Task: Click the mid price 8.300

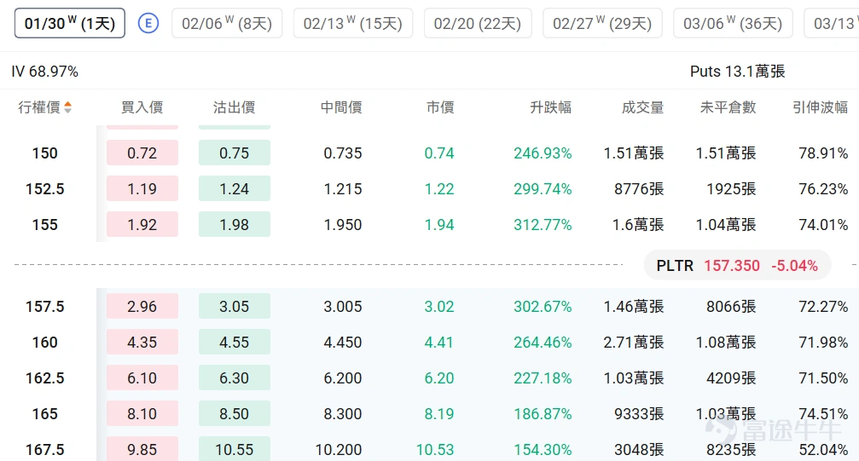Action: pyautogui.click(x=342, y=413)
